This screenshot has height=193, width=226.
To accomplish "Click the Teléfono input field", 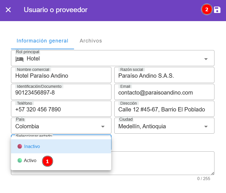I will click(x=61, y=110).
